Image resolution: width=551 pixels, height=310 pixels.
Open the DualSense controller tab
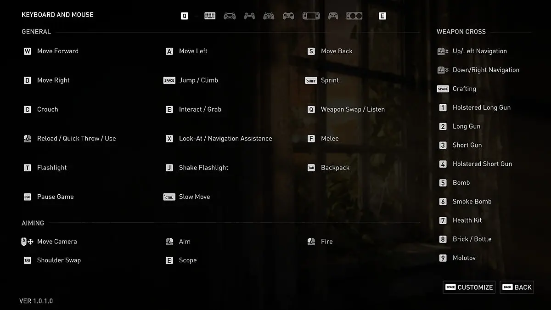click(x=249, y=15)
